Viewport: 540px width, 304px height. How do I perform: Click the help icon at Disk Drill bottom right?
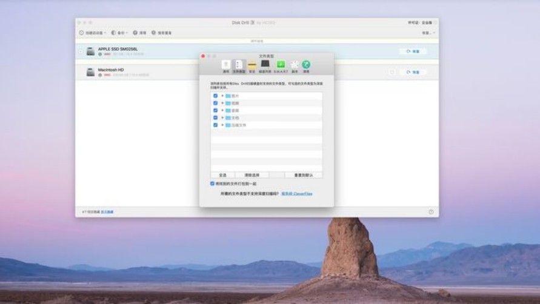[x=431, y=212]
